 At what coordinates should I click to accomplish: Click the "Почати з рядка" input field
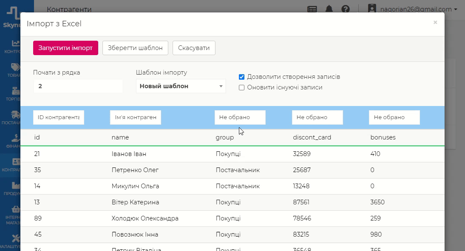[x=78, y=86]
